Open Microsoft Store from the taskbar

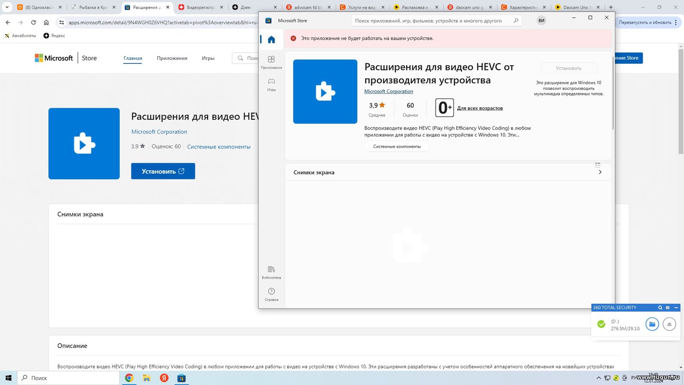182,378
